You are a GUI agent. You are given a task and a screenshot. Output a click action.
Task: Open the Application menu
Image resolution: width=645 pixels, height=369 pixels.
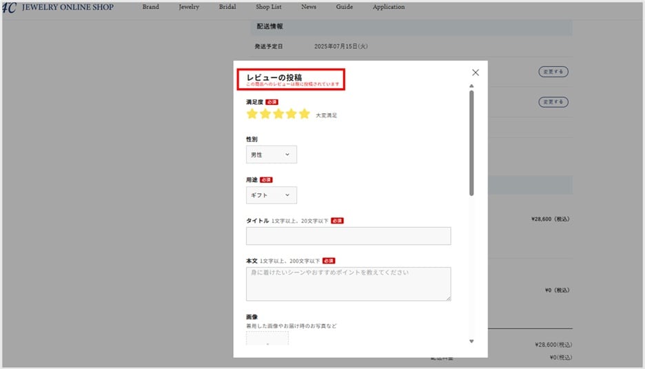(389, 7)
